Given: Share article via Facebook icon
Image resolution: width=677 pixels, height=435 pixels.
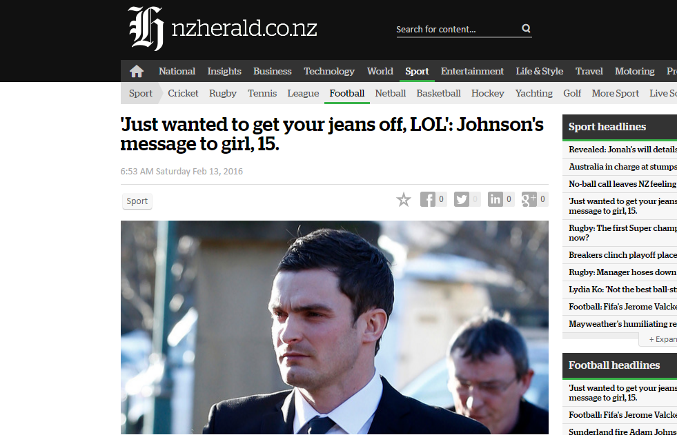Looking at the screenshot, I should point(428,199).
